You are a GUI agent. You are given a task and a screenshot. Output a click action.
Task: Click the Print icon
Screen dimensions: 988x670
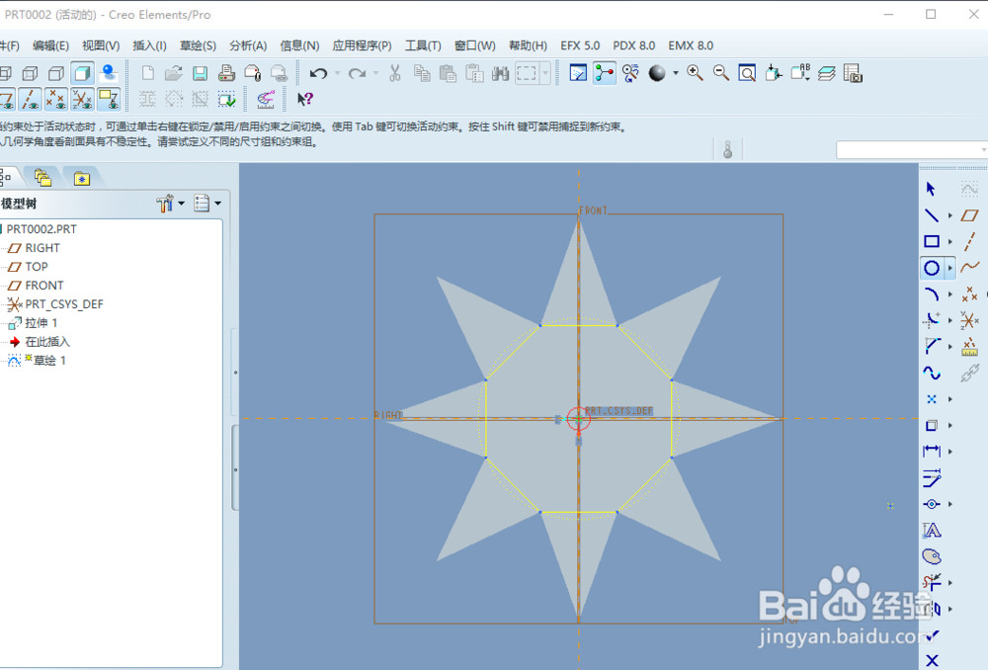click(x=226, y=74)
